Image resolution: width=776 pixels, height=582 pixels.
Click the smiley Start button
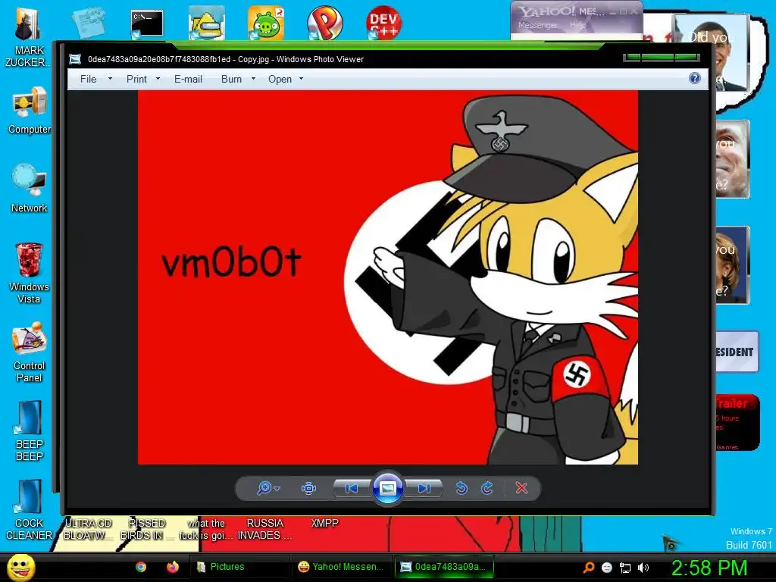point(21,567)
